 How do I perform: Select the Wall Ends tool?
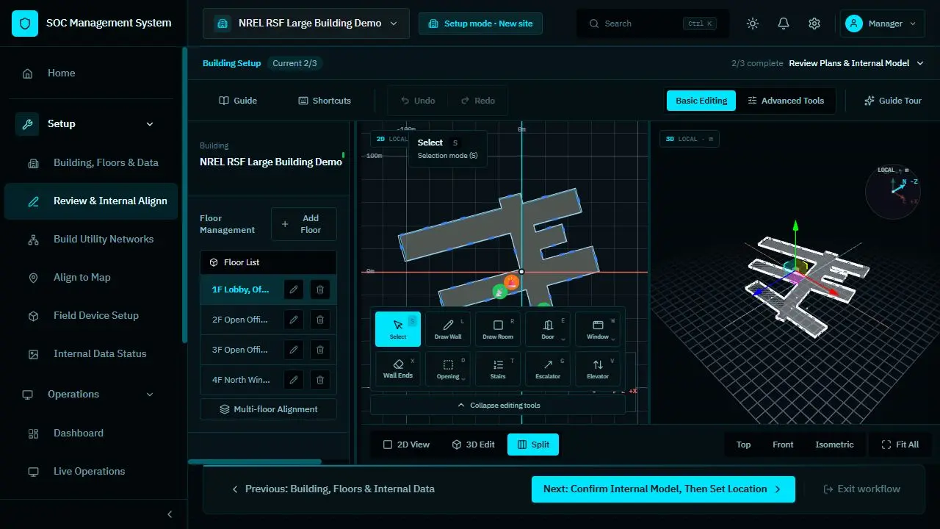pyautogui.click(x=398, y=369)
